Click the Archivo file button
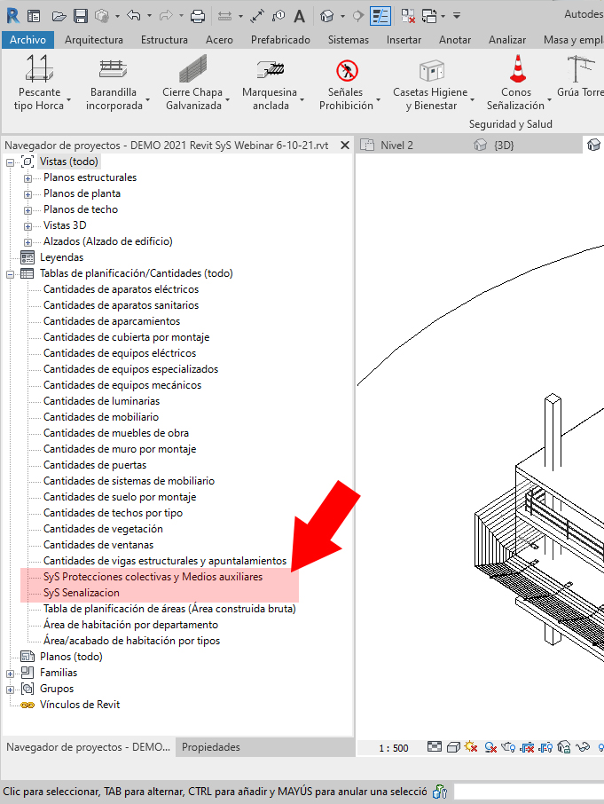The height and width of the screenshot is (804, 604). (27, 40)
